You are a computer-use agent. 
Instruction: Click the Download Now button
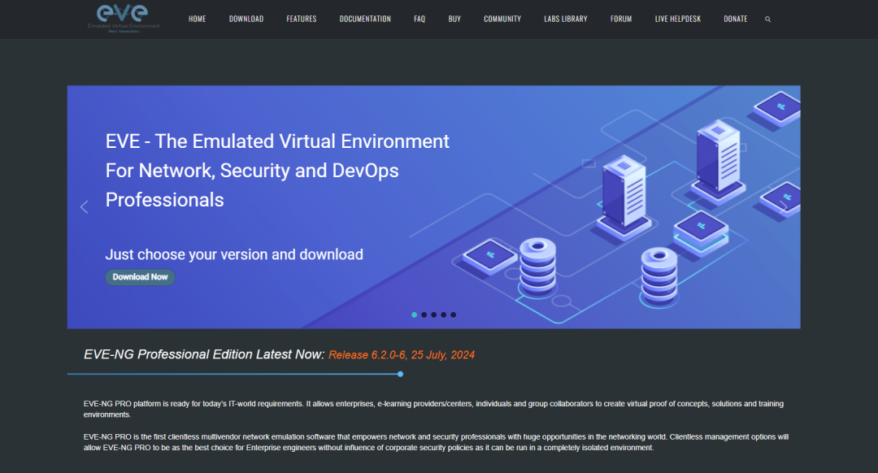[x=140, y=277]
